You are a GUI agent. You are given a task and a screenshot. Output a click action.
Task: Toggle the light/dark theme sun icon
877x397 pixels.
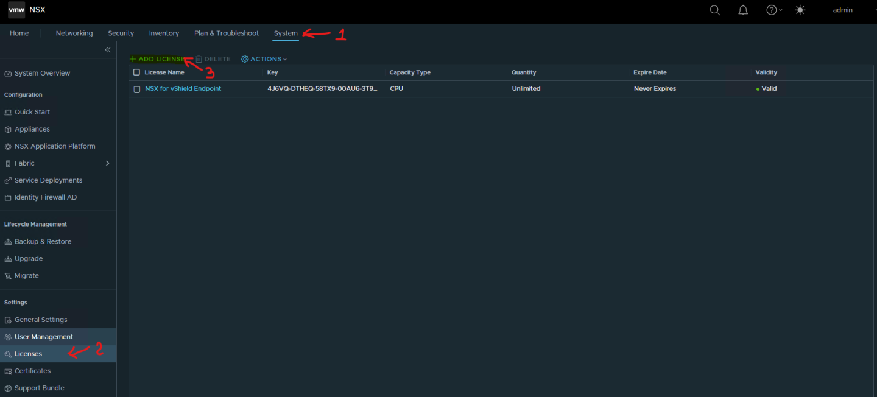[x=800, y=10]
